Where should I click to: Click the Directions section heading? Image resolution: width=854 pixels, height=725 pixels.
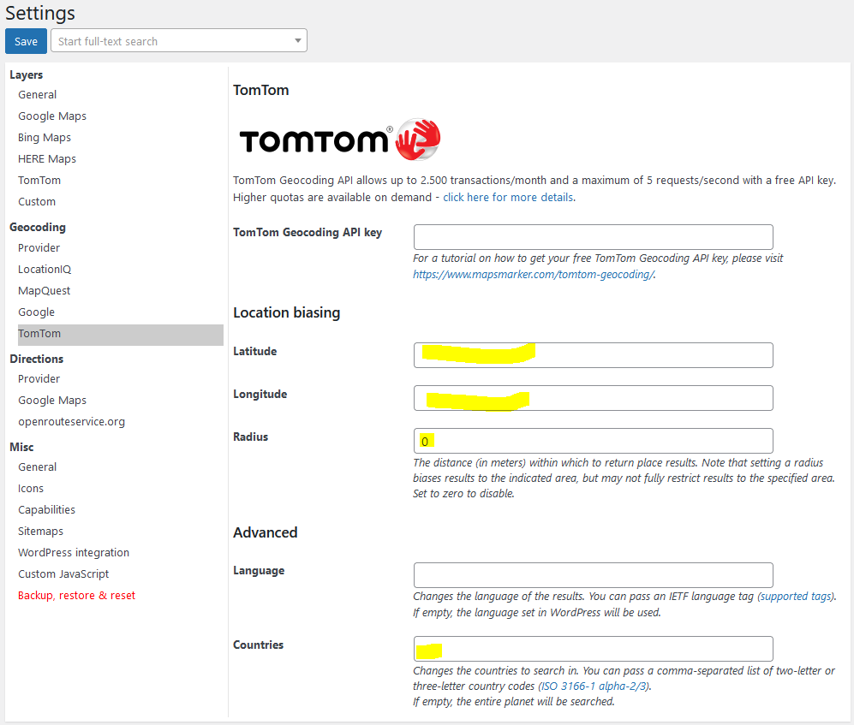pyautogui.click(x=37, y=359)
